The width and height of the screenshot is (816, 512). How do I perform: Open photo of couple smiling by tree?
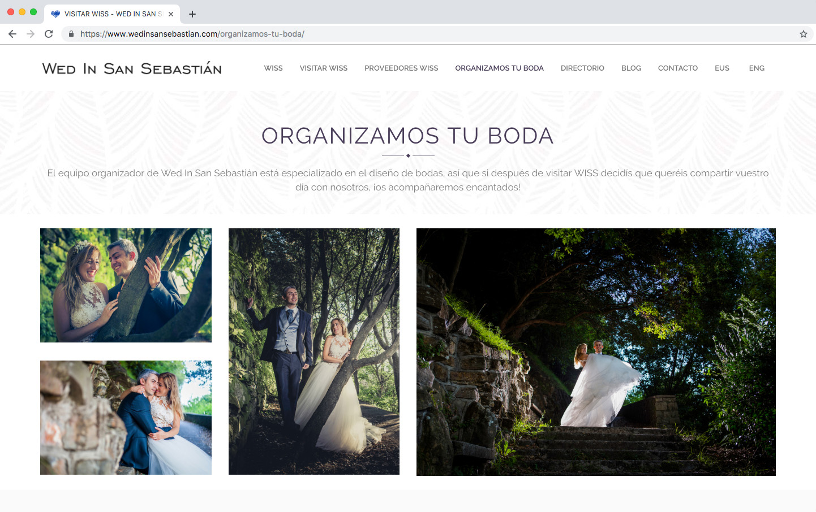tap(126, 285)
